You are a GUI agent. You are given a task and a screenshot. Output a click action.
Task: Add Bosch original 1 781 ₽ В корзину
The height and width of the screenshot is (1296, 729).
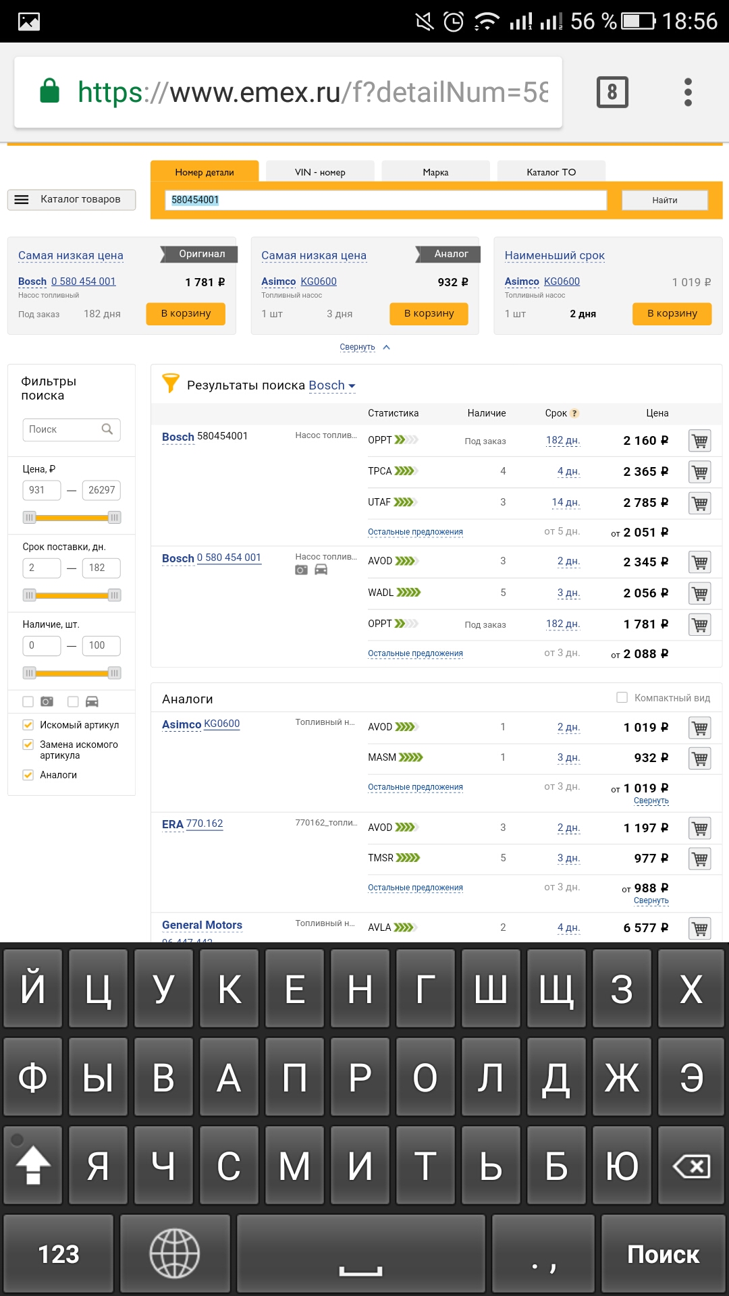pyautogui.click(x=186, y=313)
